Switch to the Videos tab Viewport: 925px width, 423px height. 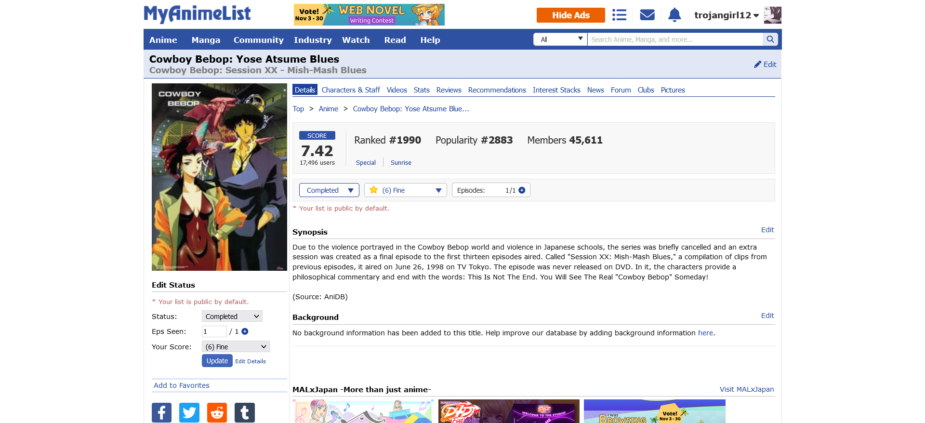[396, 90]
